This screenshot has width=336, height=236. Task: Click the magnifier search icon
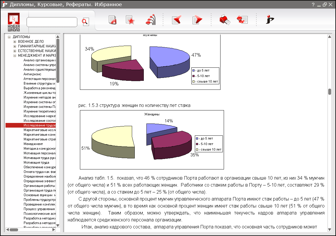point(85,22)
